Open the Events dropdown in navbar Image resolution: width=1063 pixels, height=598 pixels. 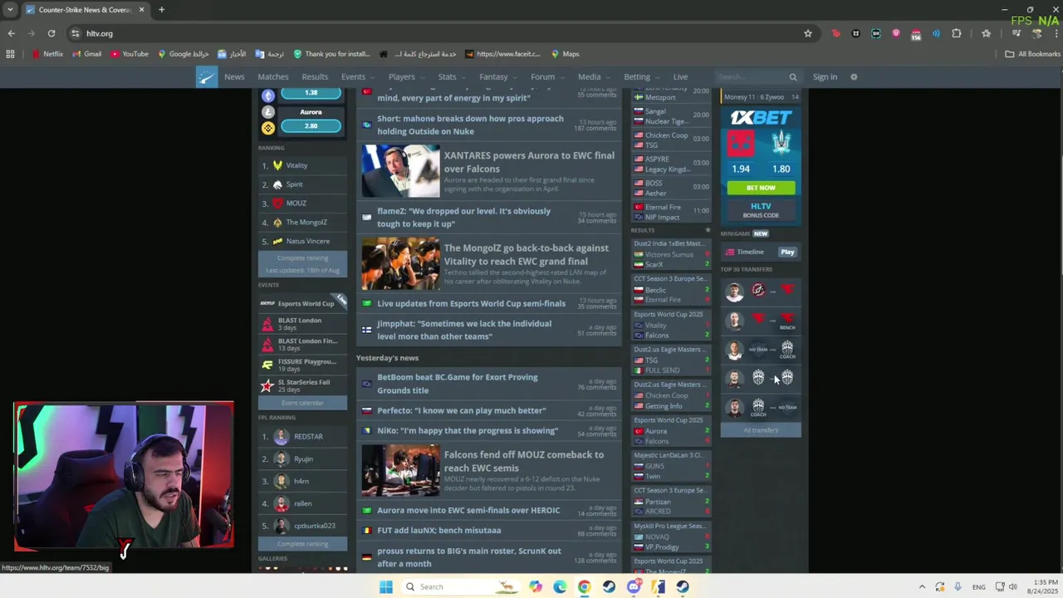pos(358,77)
